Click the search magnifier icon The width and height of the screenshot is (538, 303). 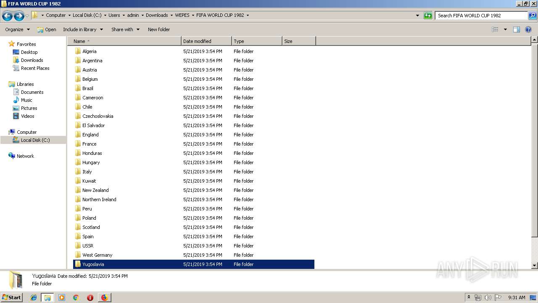532,16
